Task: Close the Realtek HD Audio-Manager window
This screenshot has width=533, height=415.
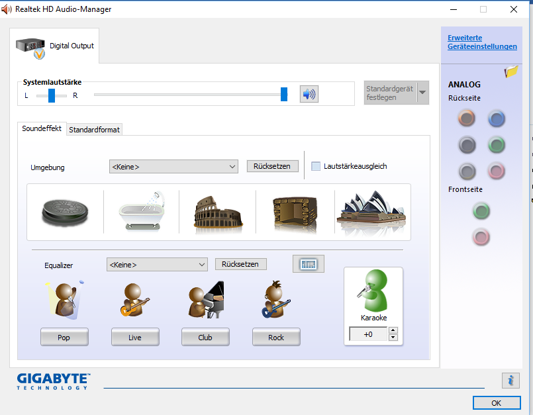Action: [514, 9]
